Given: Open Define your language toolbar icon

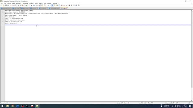Looking at the screenshot, I should 55,5.
